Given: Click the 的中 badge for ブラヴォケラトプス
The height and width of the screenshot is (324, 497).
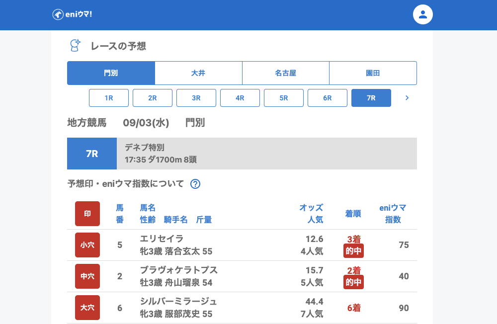Looking at the screenshot, I should point(353,283).
